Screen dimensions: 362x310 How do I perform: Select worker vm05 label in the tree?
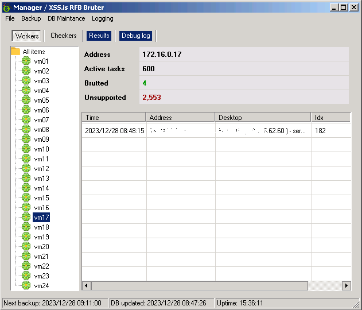(x=41, y=100)
